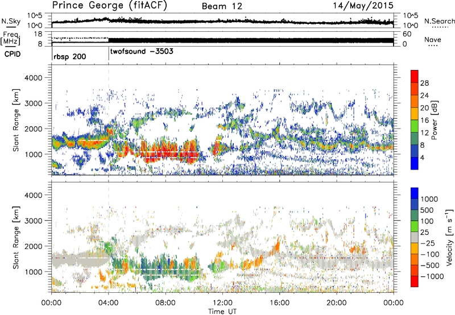Viewport: 455px width, 315px height.
Task: Click the "4000" tick of the power panel
Action: (x=33, y=78)
